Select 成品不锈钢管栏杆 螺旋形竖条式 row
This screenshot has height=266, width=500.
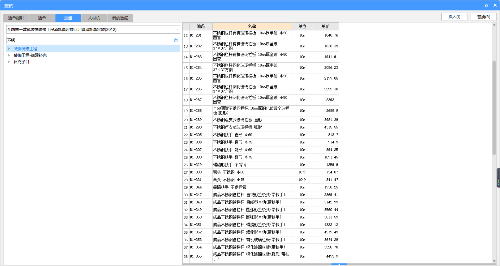261,225
